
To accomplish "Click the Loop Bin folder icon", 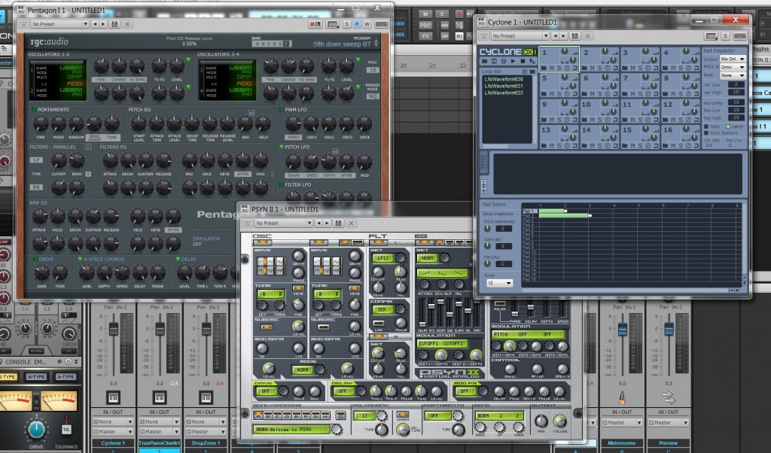I will pos(532,71).
